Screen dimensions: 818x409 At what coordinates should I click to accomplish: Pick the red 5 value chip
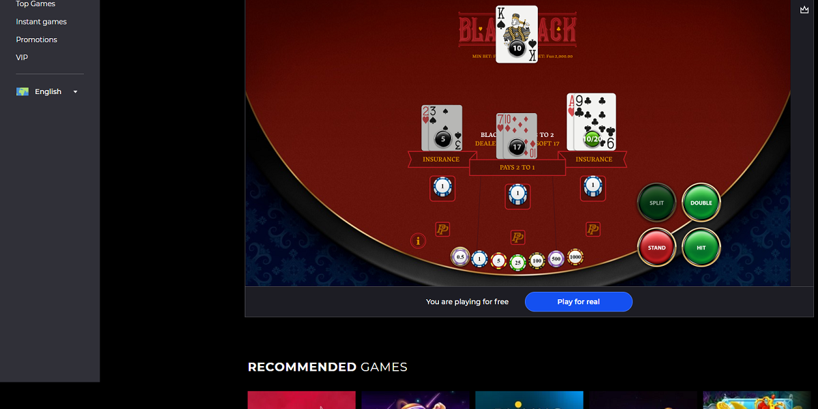pyautogui.click(x=498, y=260)
